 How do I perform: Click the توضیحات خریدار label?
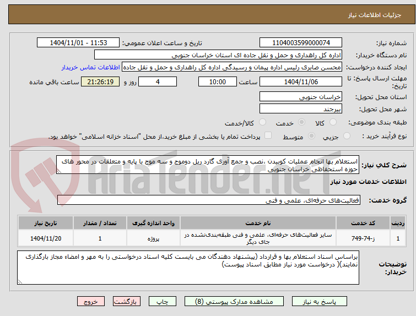[x=393, y=268]
